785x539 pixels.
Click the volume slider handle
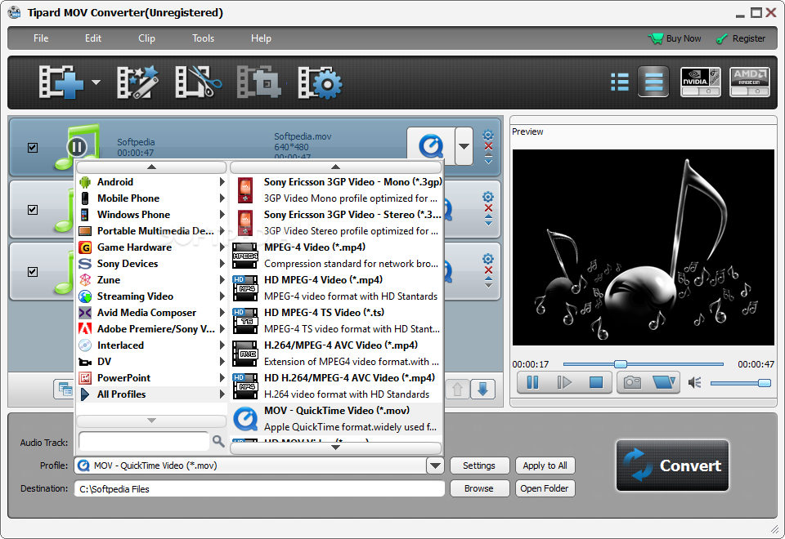point(765,383)
